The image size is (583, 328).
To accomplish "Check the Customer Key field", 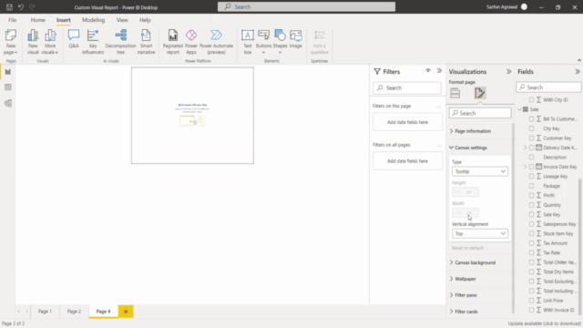I will coord(531,138).
